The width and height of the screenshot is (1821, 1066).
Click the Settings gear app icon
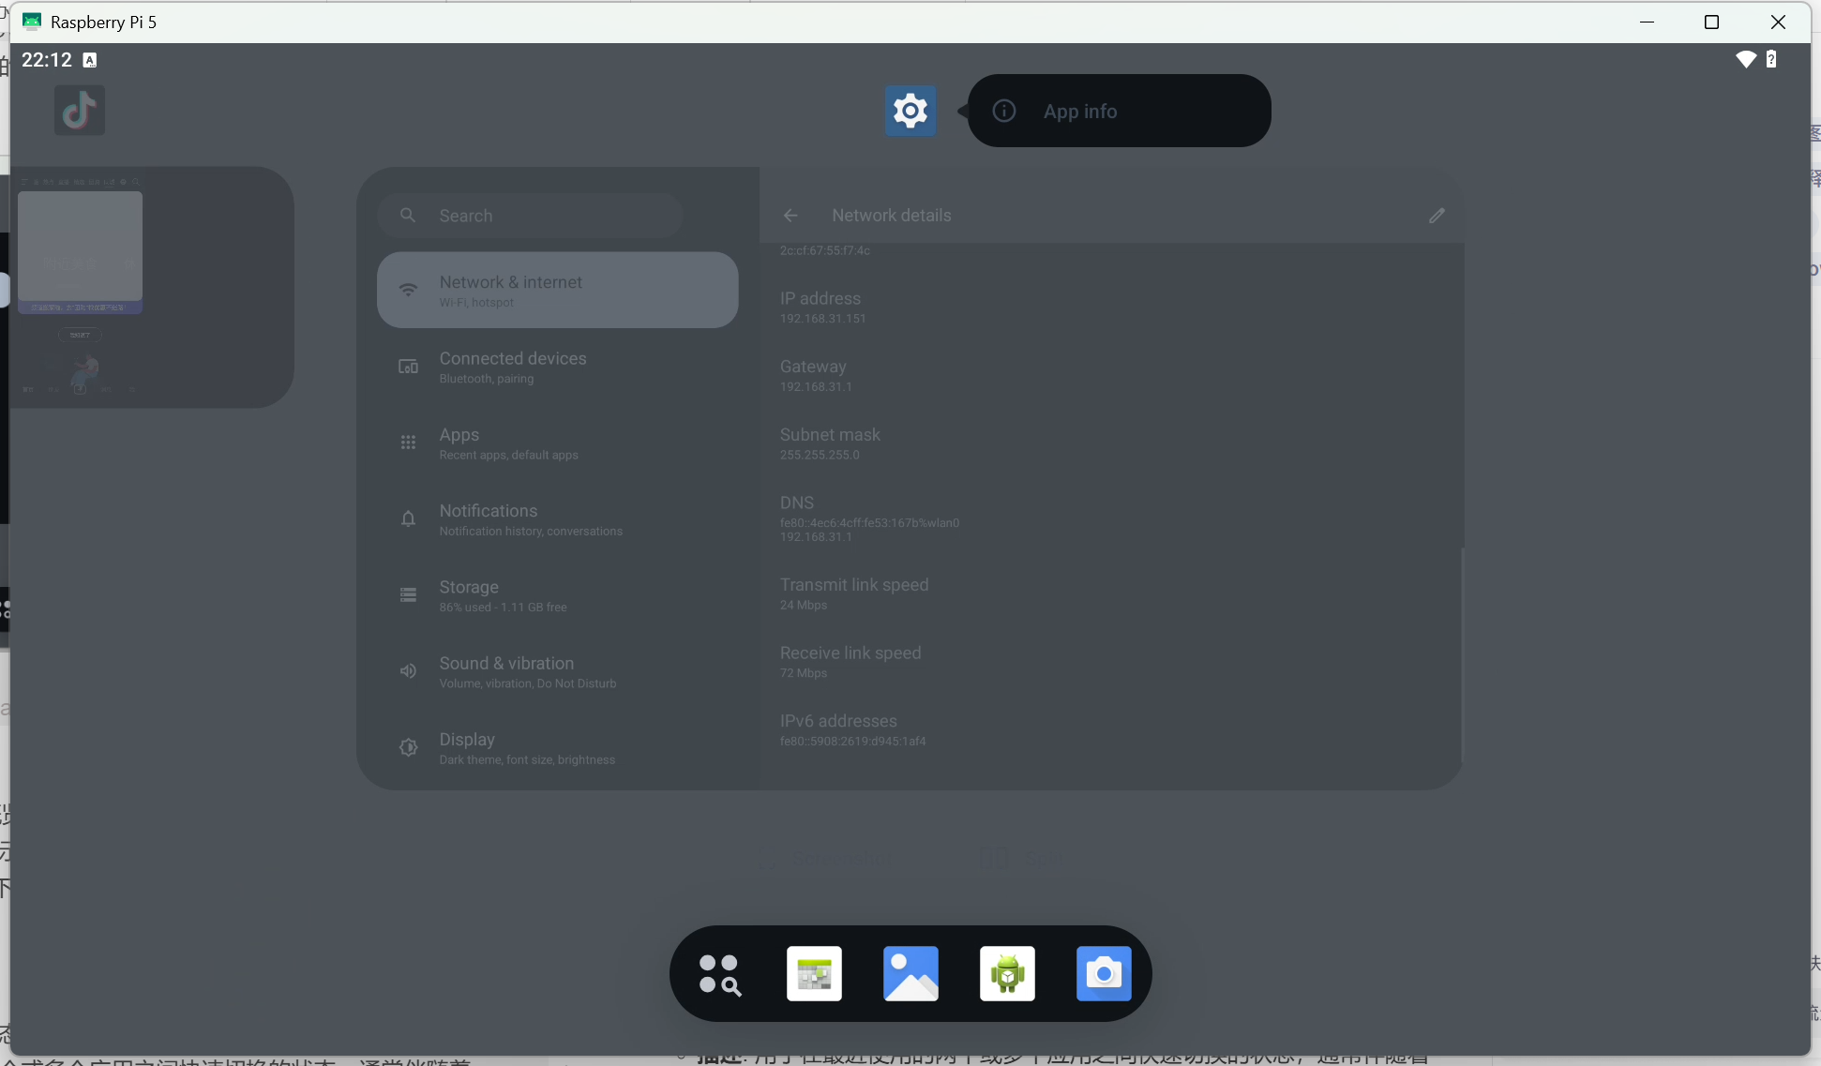pyautogui.click(x=910, y=111)
